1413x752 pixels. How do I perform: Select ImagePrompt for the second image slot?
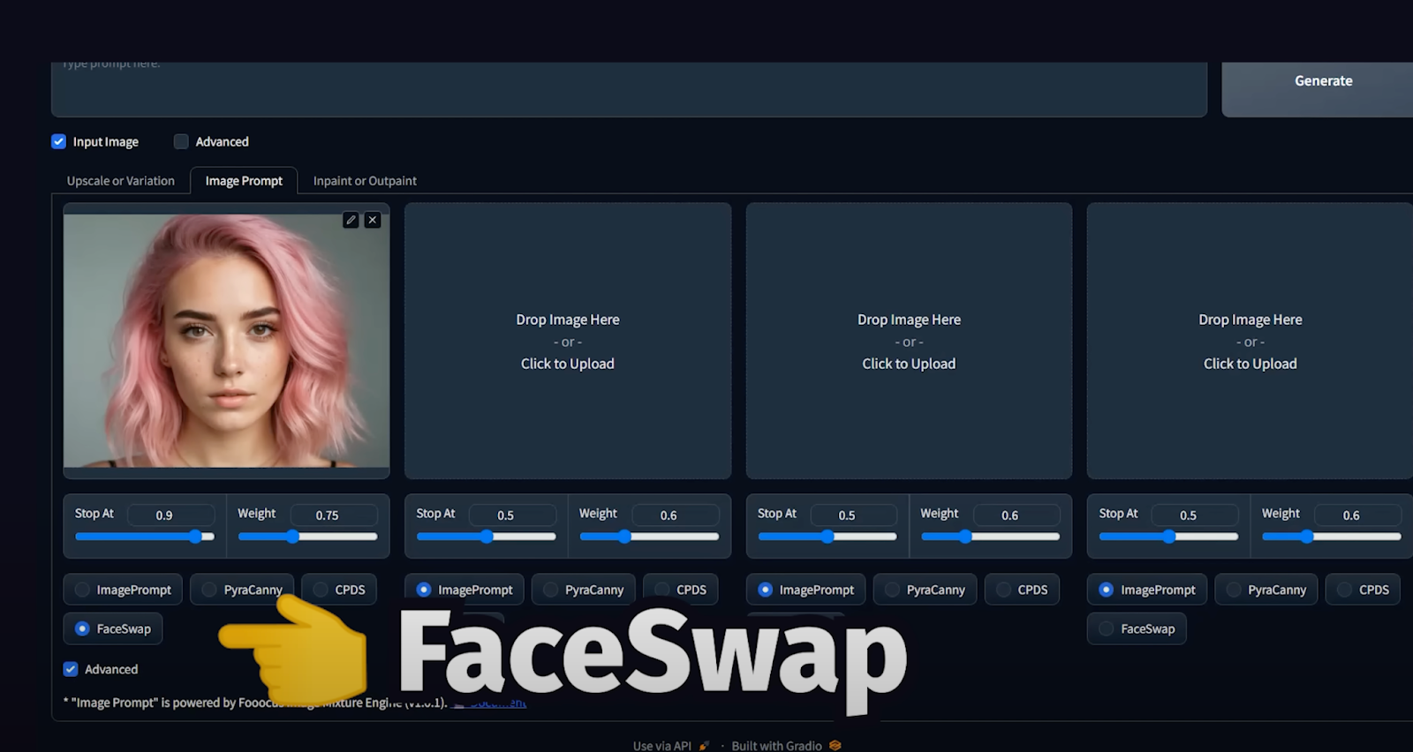[x=465, y=590]
